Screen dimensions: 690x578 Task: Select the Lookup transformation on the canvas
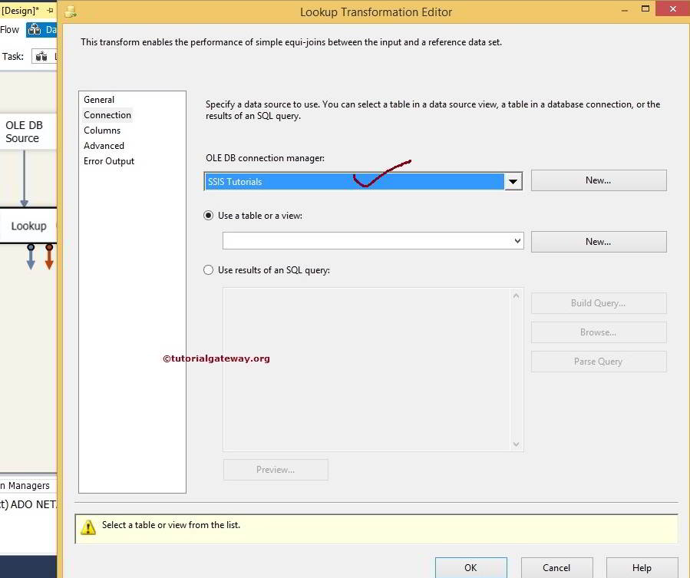(28, 226)
